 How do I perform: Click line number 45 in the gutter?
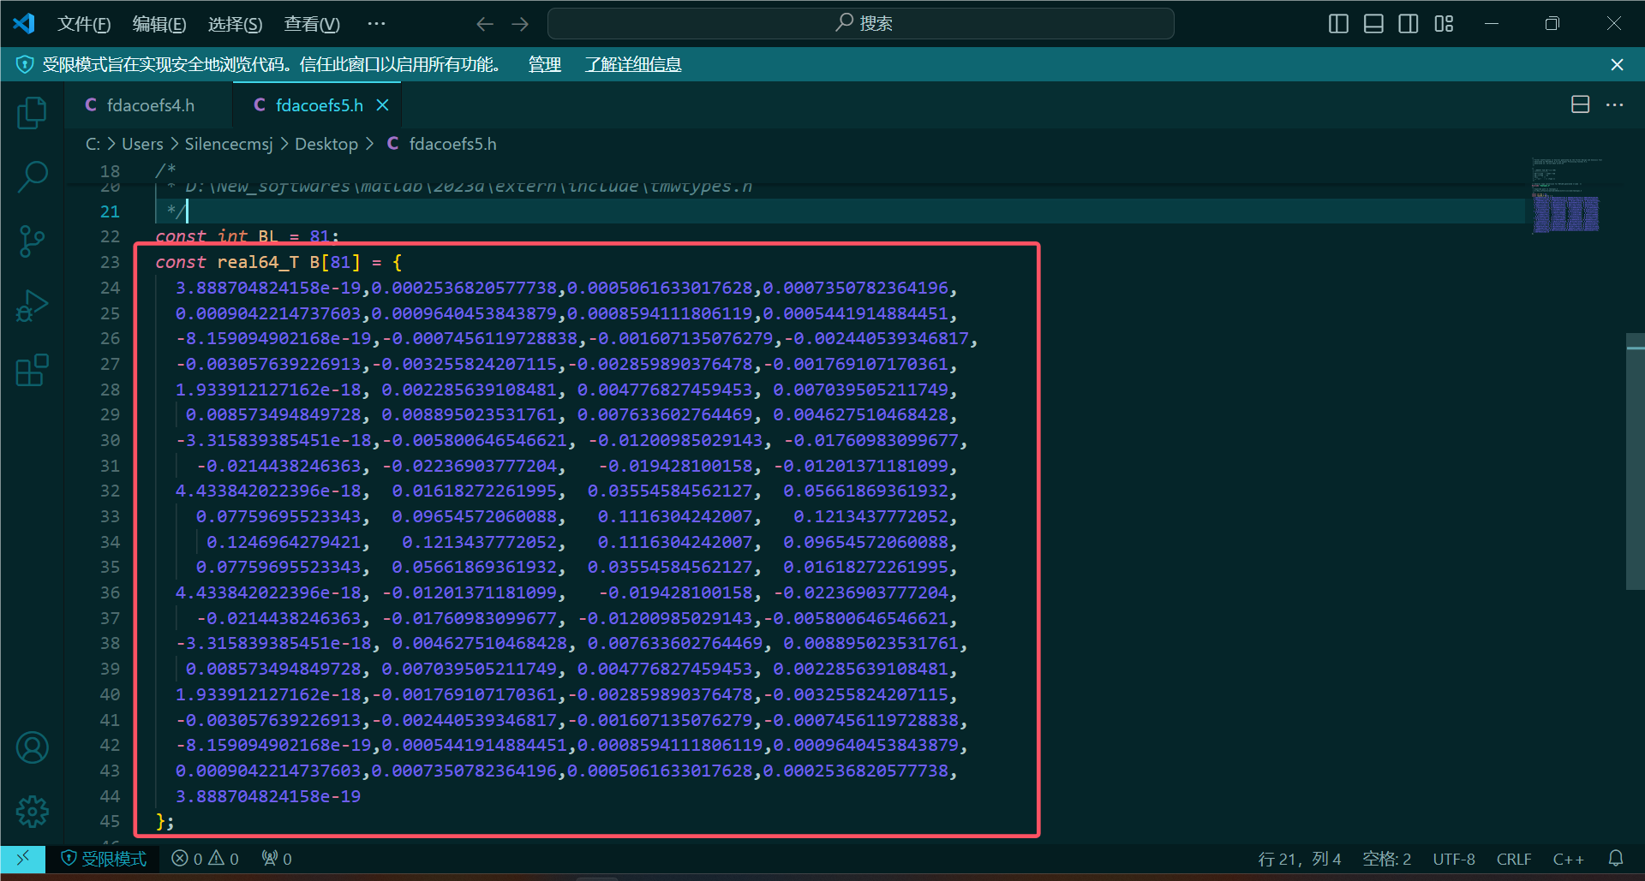(111, 821)
